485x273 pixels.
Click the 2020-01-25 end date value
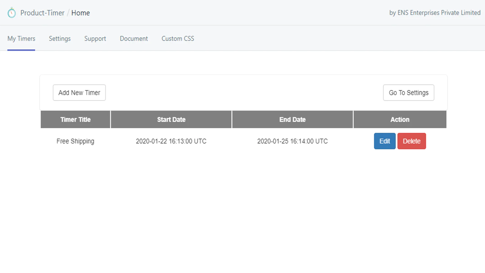(293, 141)
